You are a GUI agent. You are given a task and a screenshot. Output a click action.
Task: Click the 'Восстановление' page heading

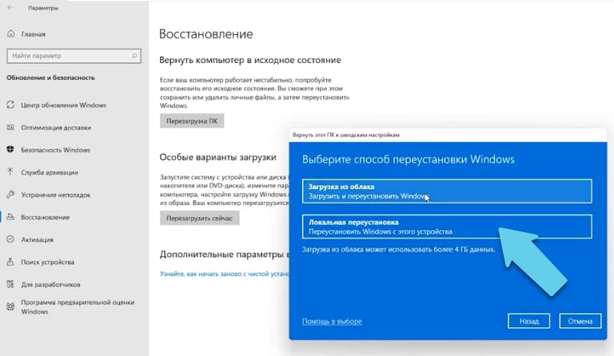tap(206, 34)
